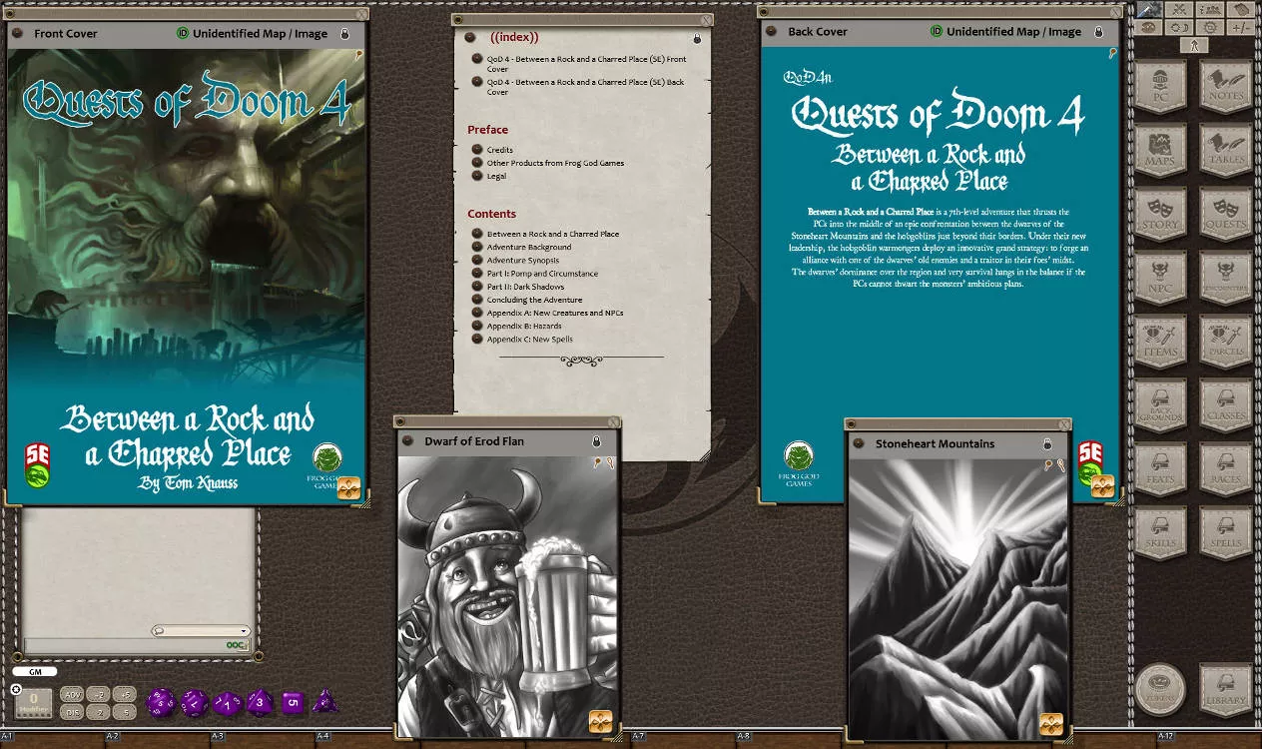The width and height of the screenshot is (1262, 749).
Task: Click the ADV roll button
Action: (72, 694)
